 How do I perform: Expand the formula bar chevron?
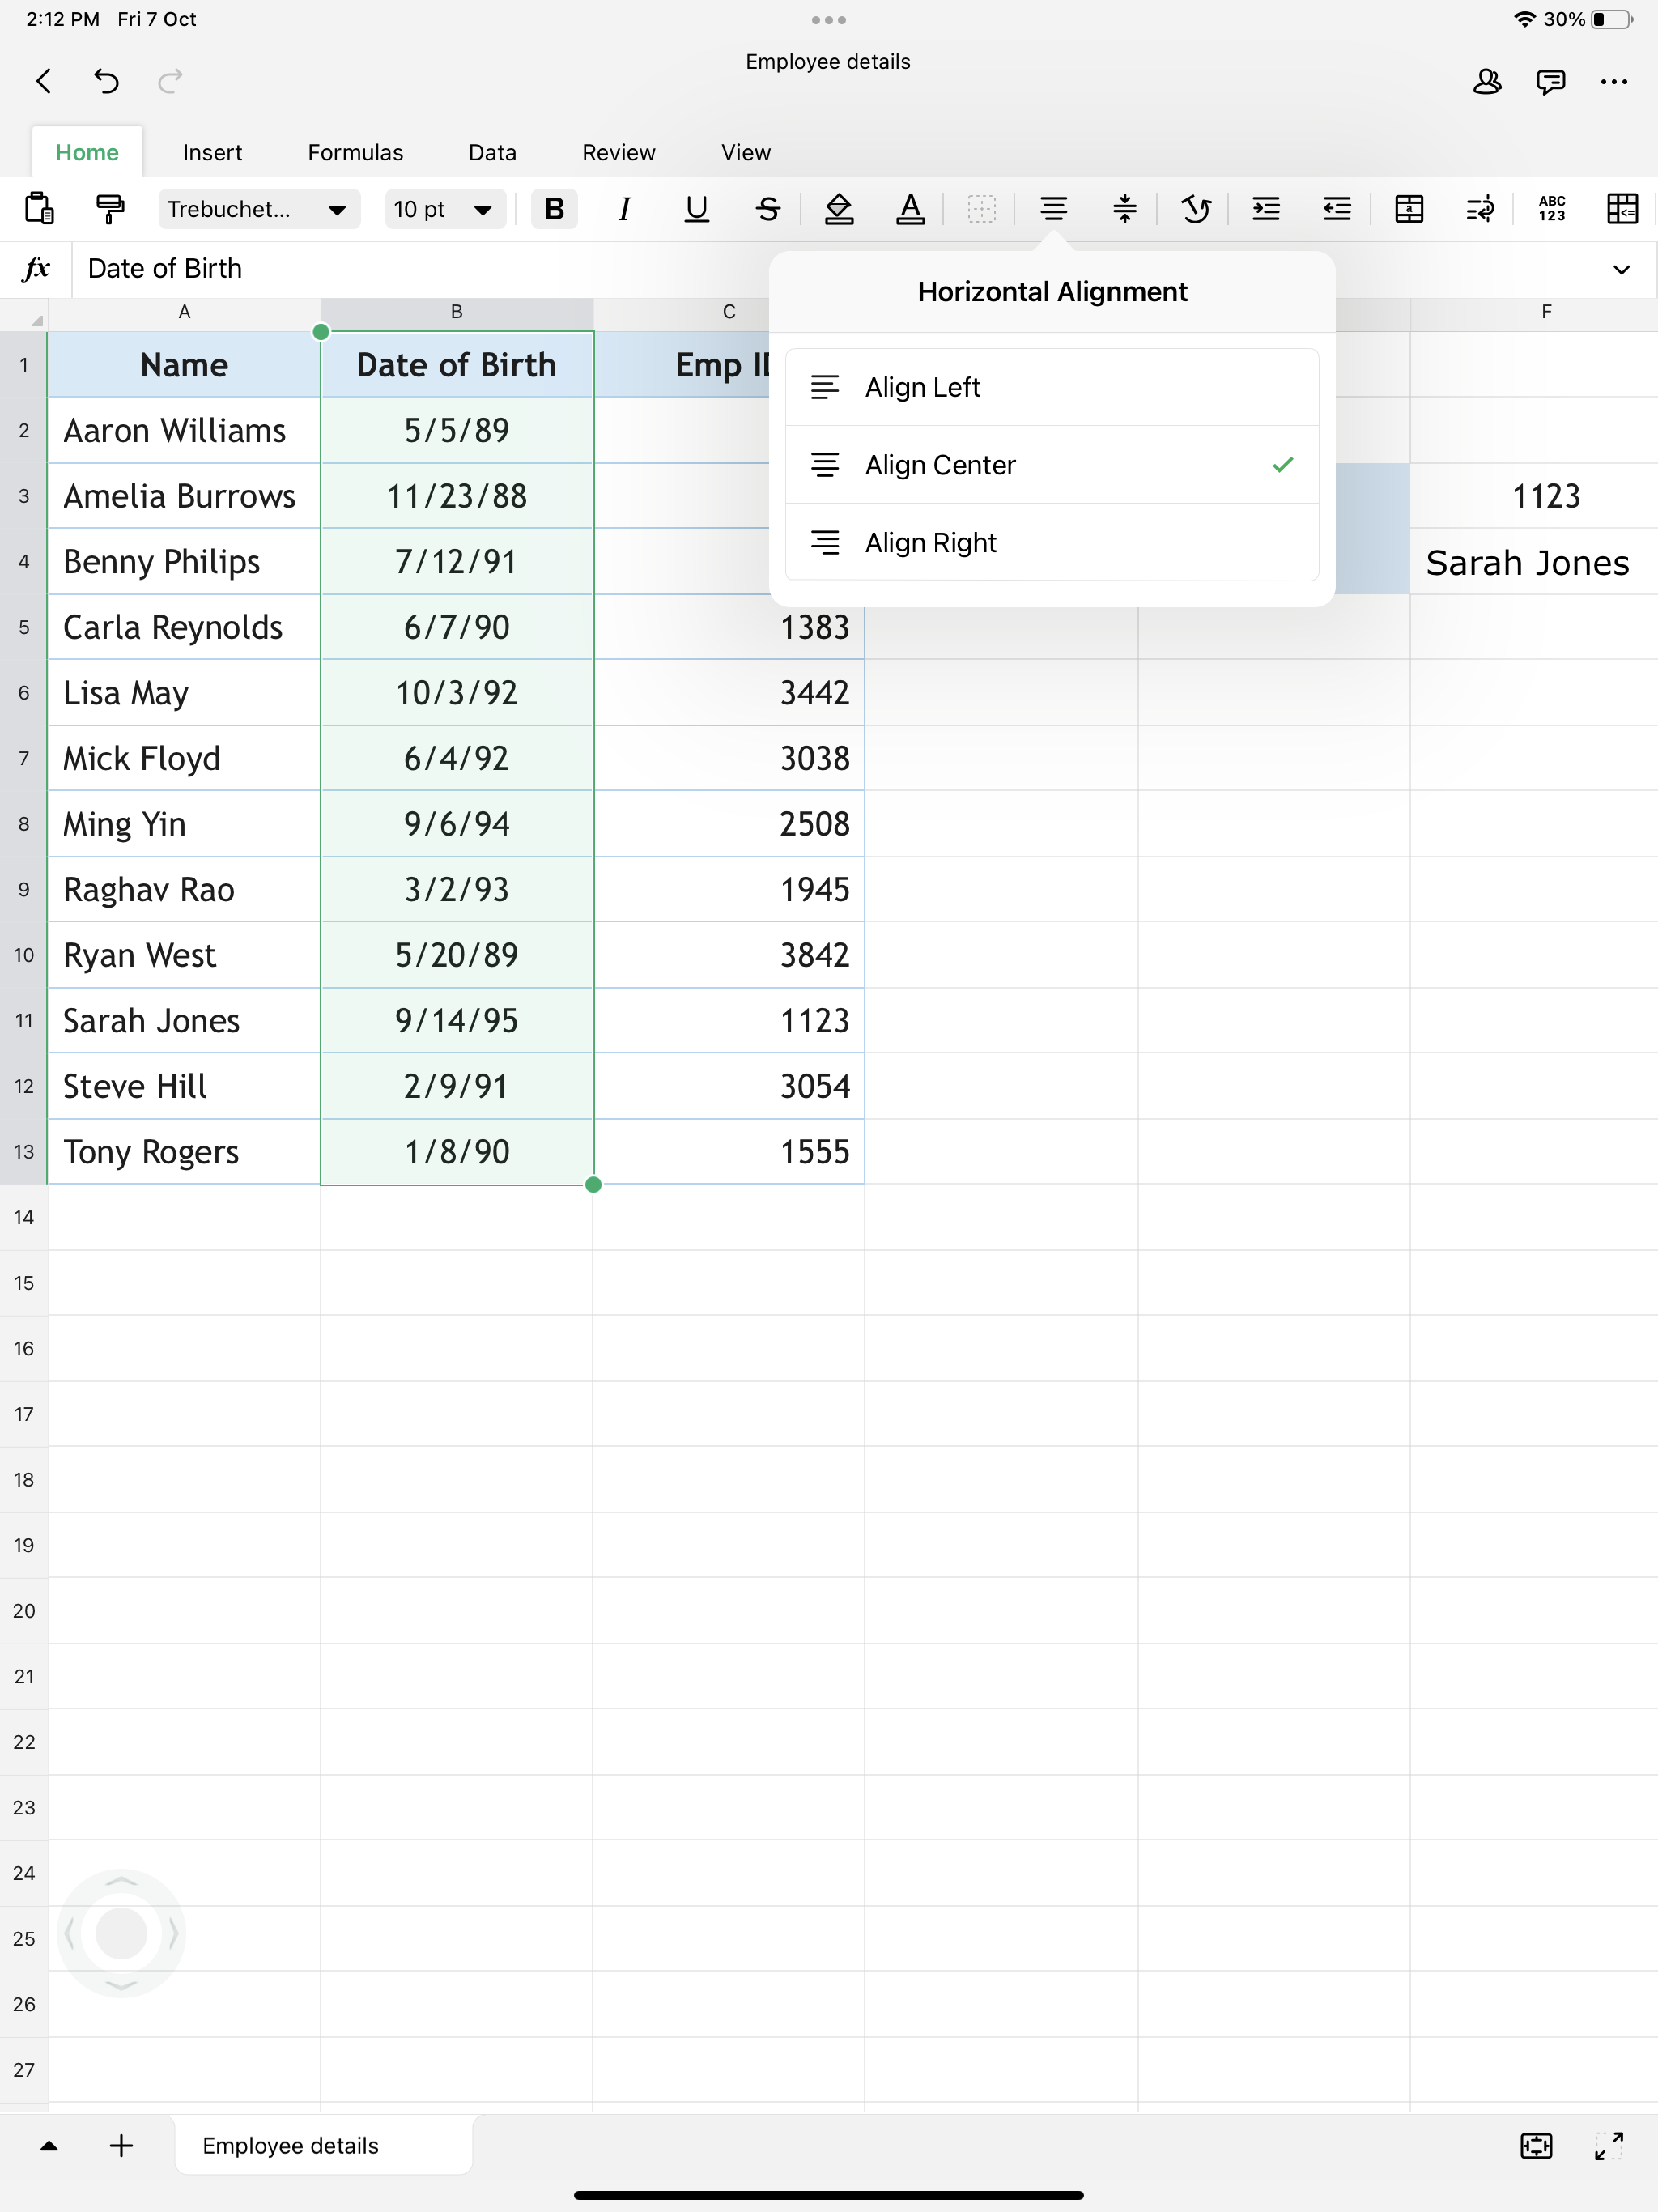click(1621, 269)
